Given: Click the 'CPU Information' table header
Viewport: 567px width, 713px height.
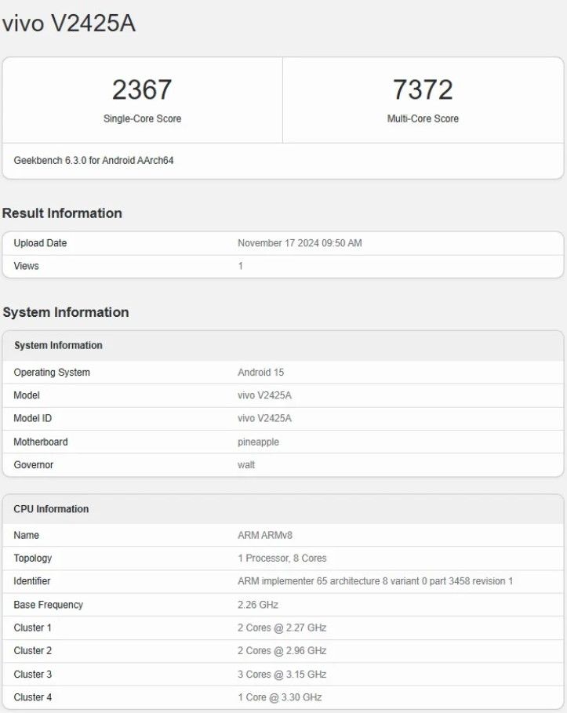Looking at the screenshot, I should (x=51, y=509).
